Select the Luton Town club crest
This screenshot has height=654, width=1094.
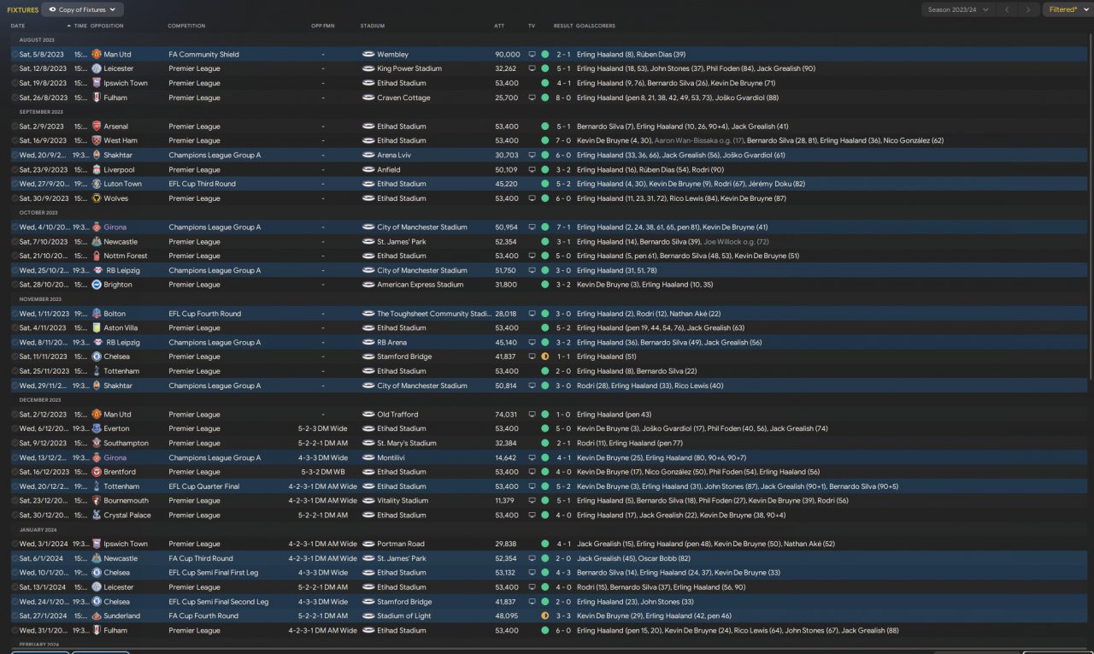[x=97, y=184]
